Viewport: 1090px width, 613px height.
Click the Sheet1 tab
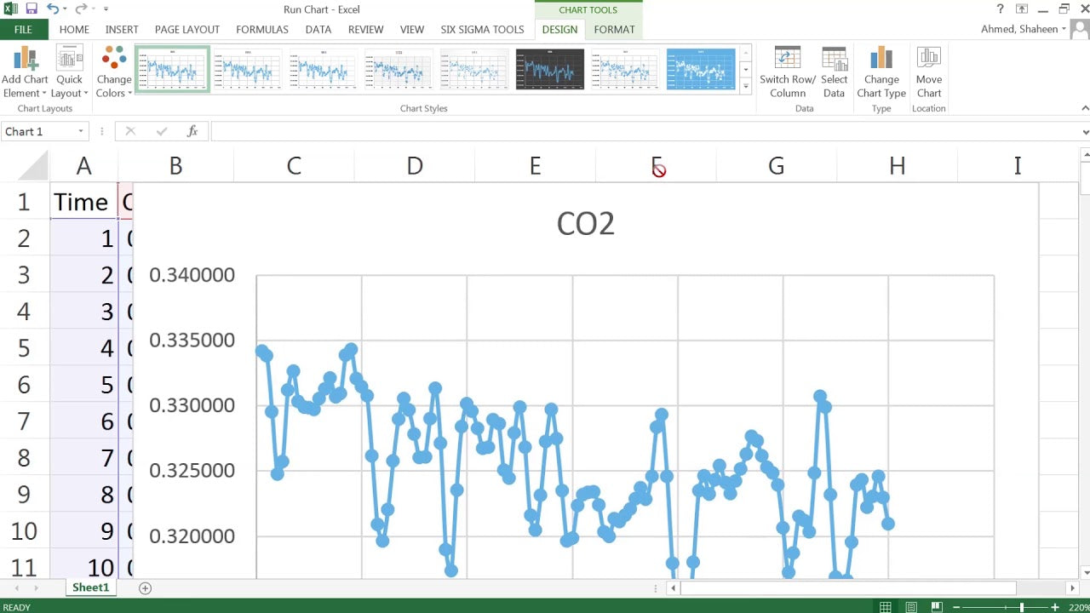point(90,587)
